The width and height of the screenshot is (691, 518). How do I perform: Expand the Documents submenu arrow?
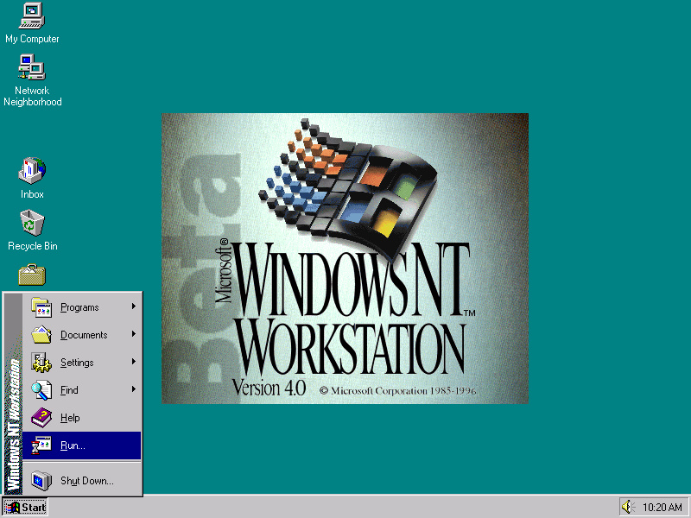[135, 334]
